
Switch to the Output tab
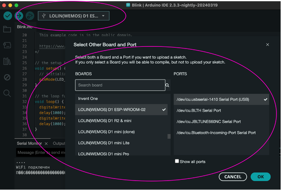pyautogui.click(x=59, y=144)
